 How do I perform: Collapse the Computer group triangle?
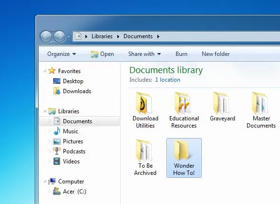click(x=45, y=182)
